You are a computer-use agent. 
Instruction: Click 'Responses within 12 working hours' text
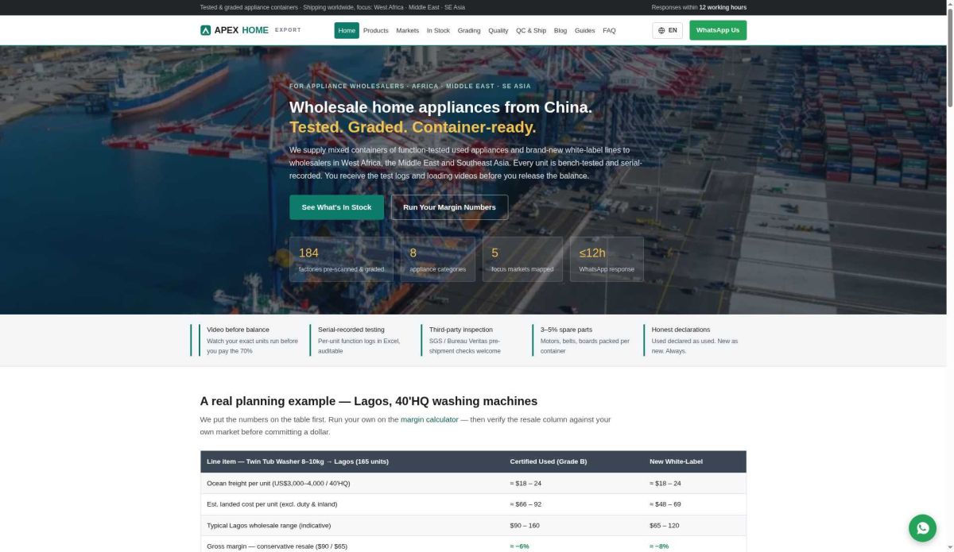tap(699, 7)
